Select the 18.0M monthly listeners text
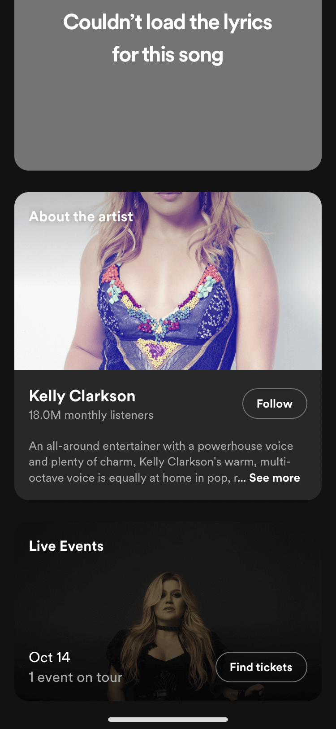The image size is (336, 729). pos(91,415)
